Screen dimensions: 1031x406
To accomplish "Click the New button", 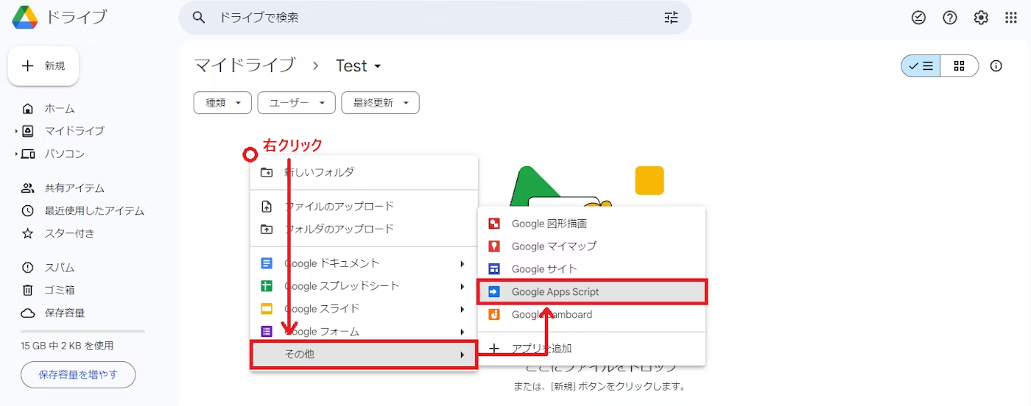I will pos(43,66).
